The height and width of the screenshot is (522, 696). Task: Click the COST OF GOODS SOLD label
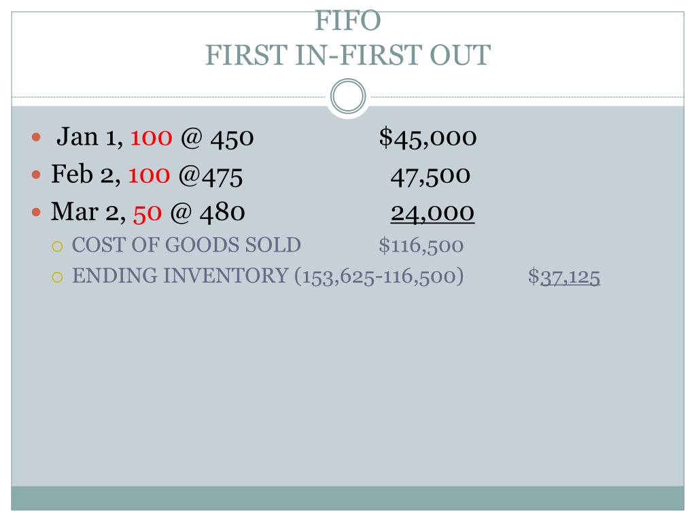click(x=186, y=245)
